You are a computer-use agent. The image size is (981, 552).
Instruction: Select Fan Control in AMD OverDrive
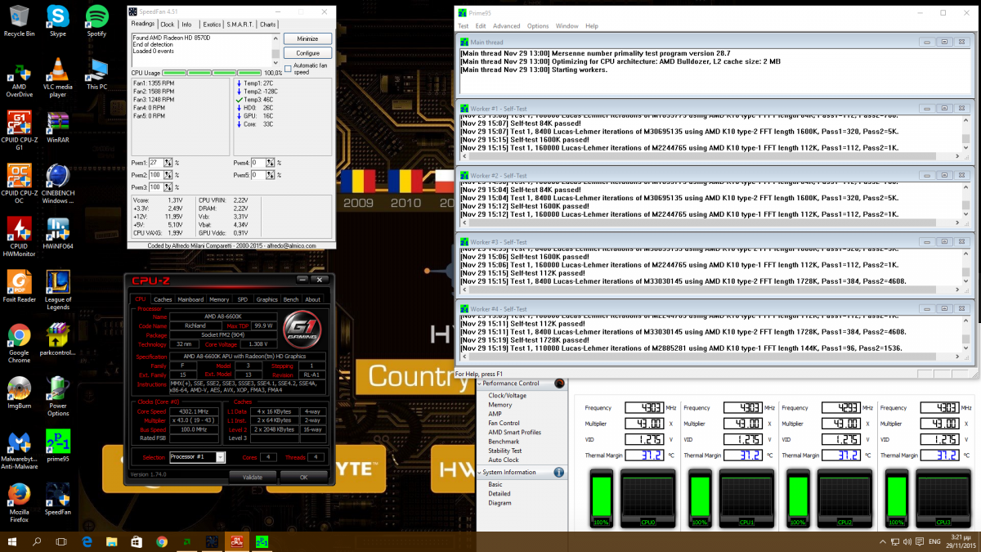[x=504, y=423]
